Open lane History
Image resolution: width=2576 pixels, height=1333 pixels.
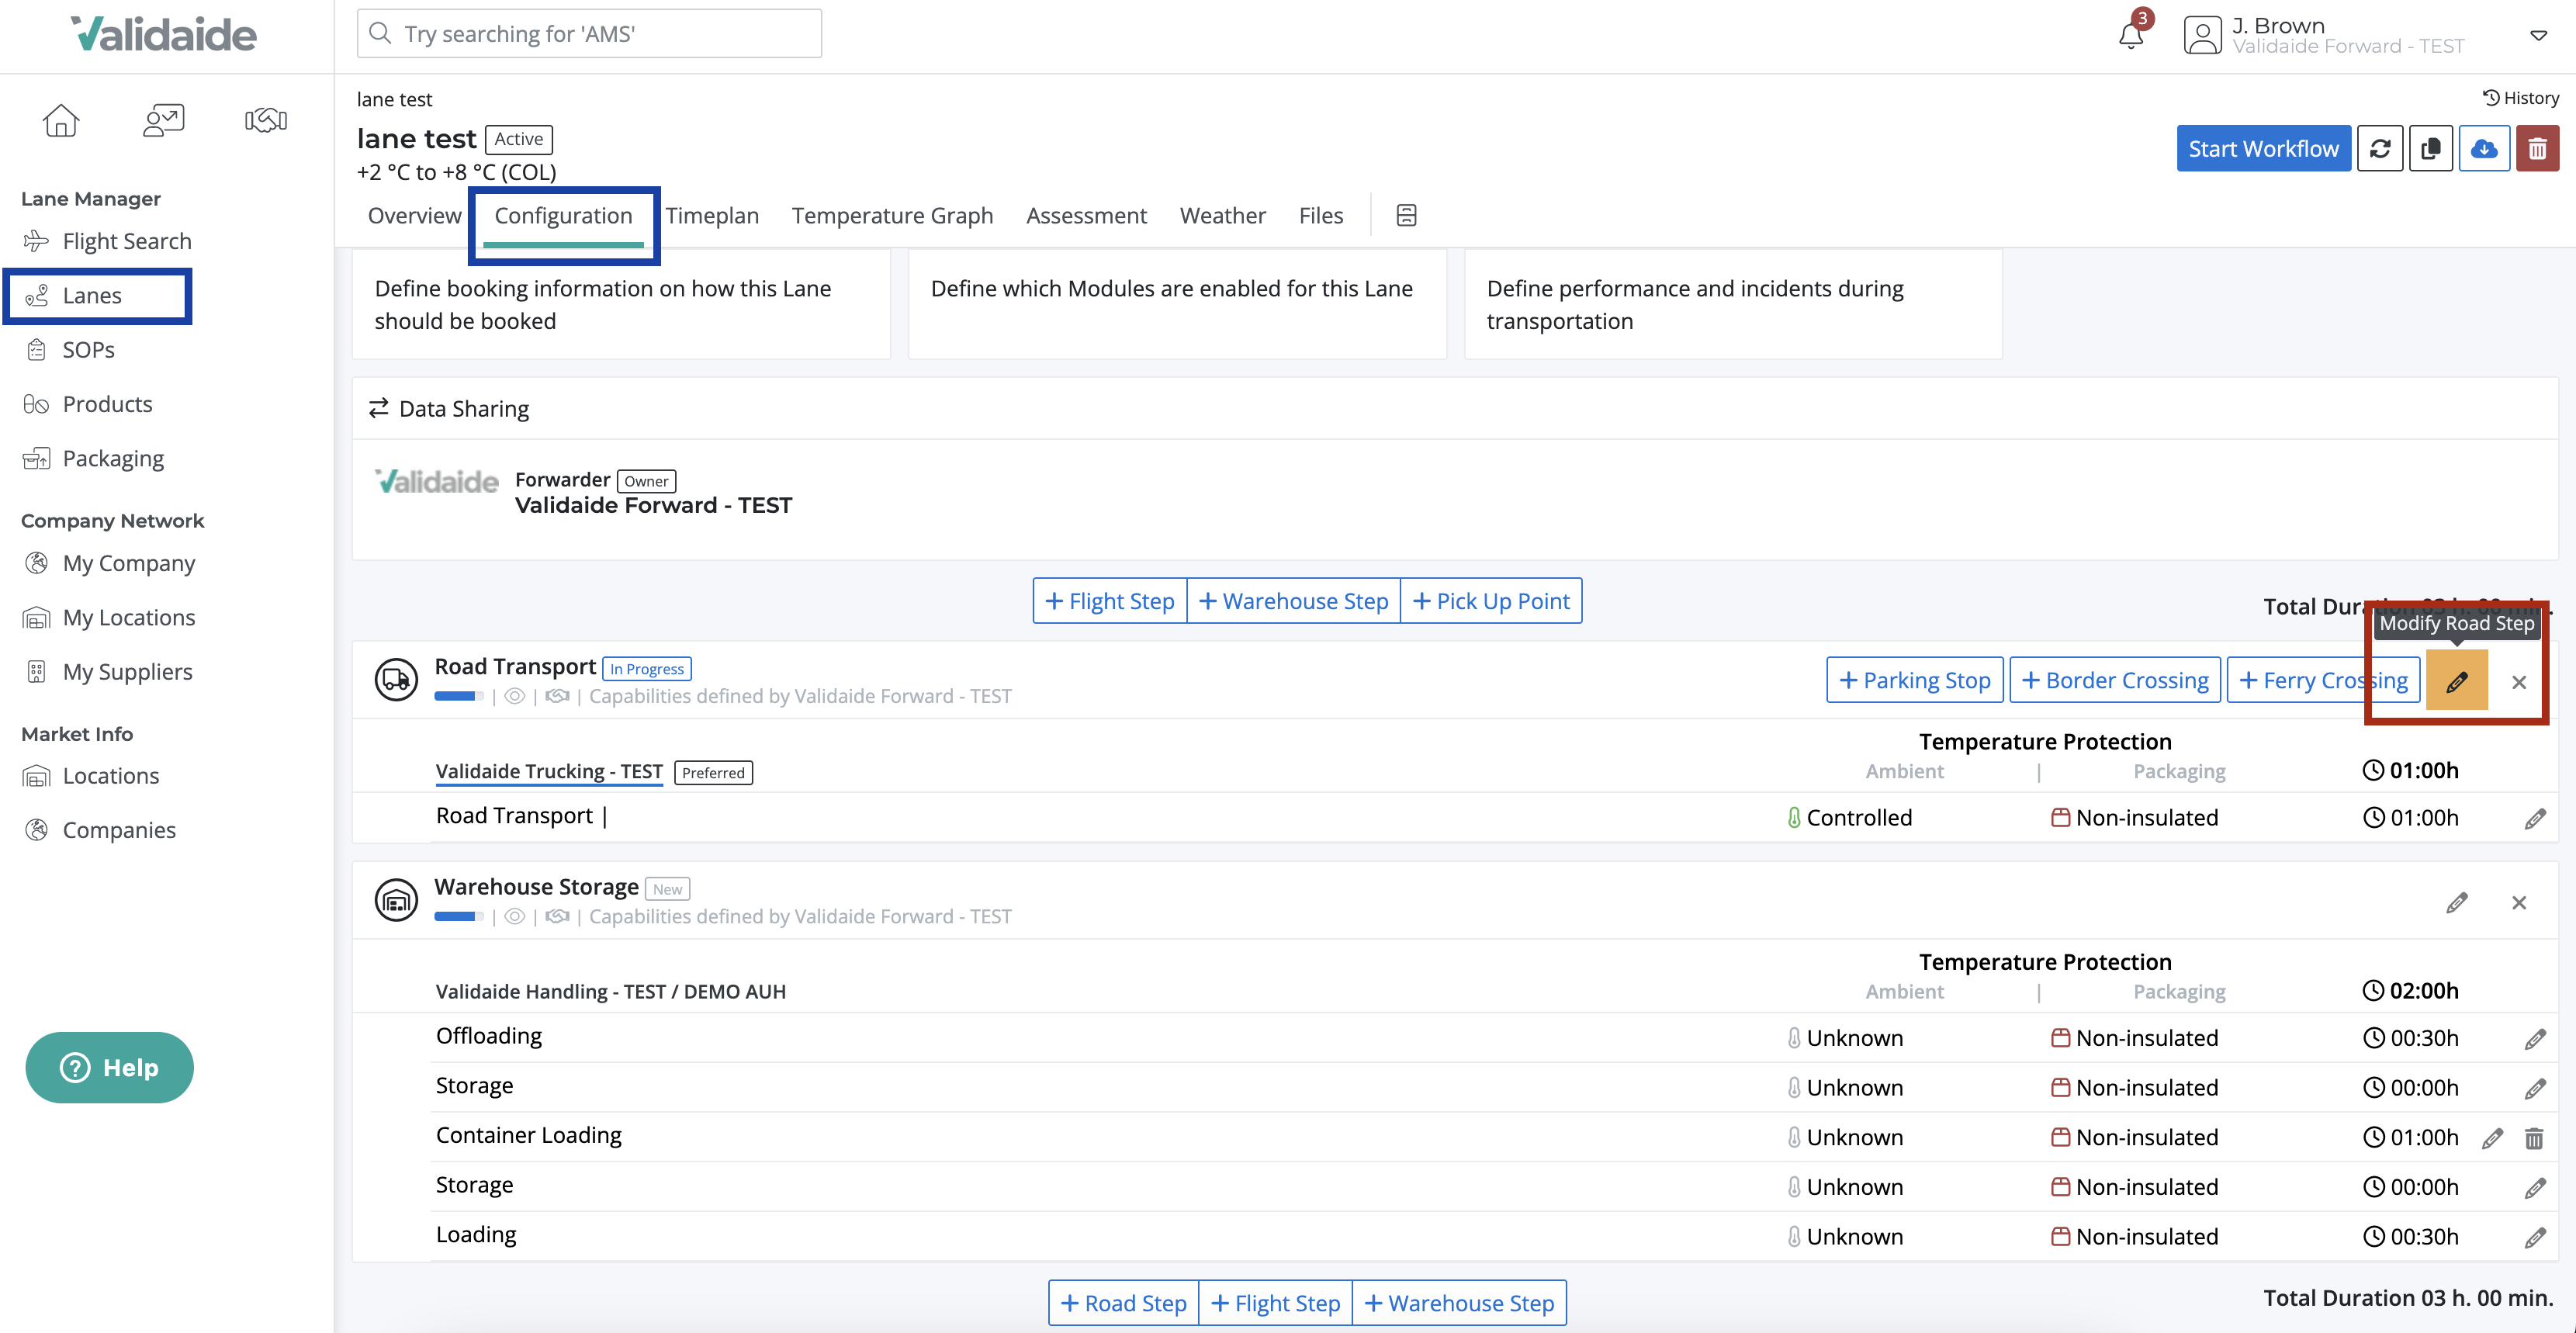click(2520, 98)
